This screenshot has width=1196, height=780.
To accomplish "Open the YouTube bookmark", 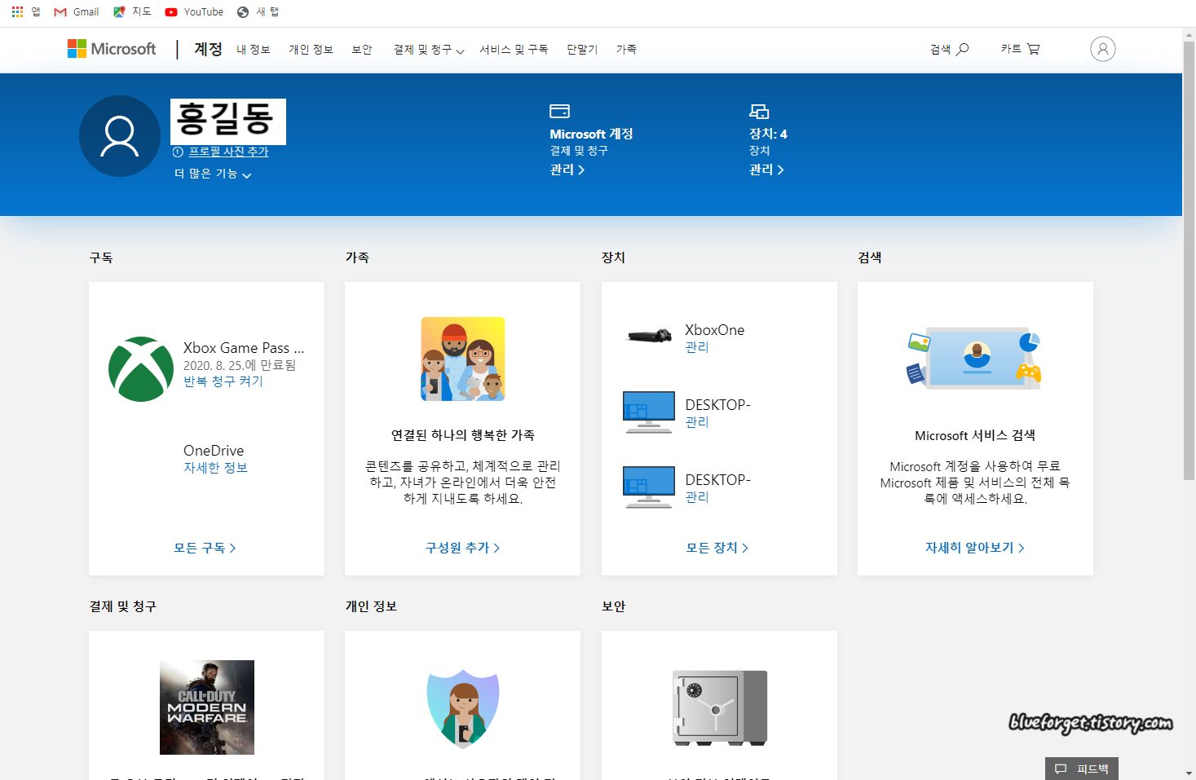I will coord(194,12).
